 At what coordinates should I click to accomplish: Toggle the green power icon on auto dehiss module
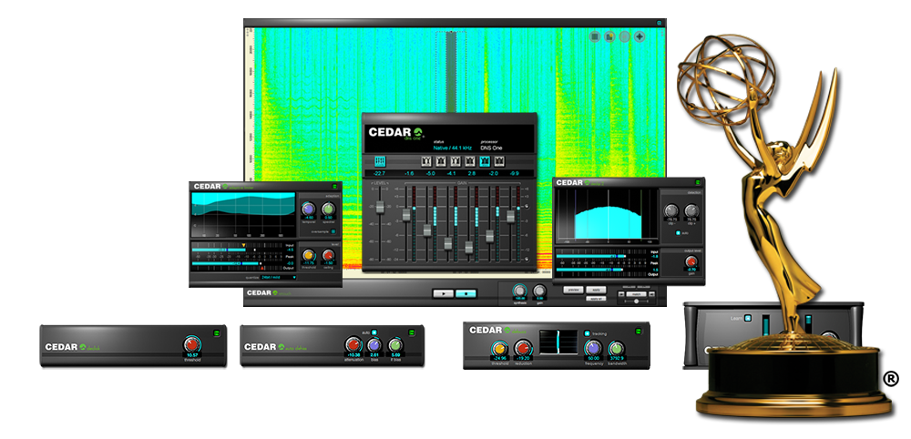(x=411, y=332)
